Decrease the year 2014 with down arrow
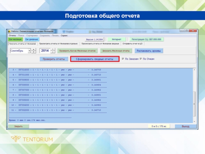205x154 pixels. coord(53,52)
